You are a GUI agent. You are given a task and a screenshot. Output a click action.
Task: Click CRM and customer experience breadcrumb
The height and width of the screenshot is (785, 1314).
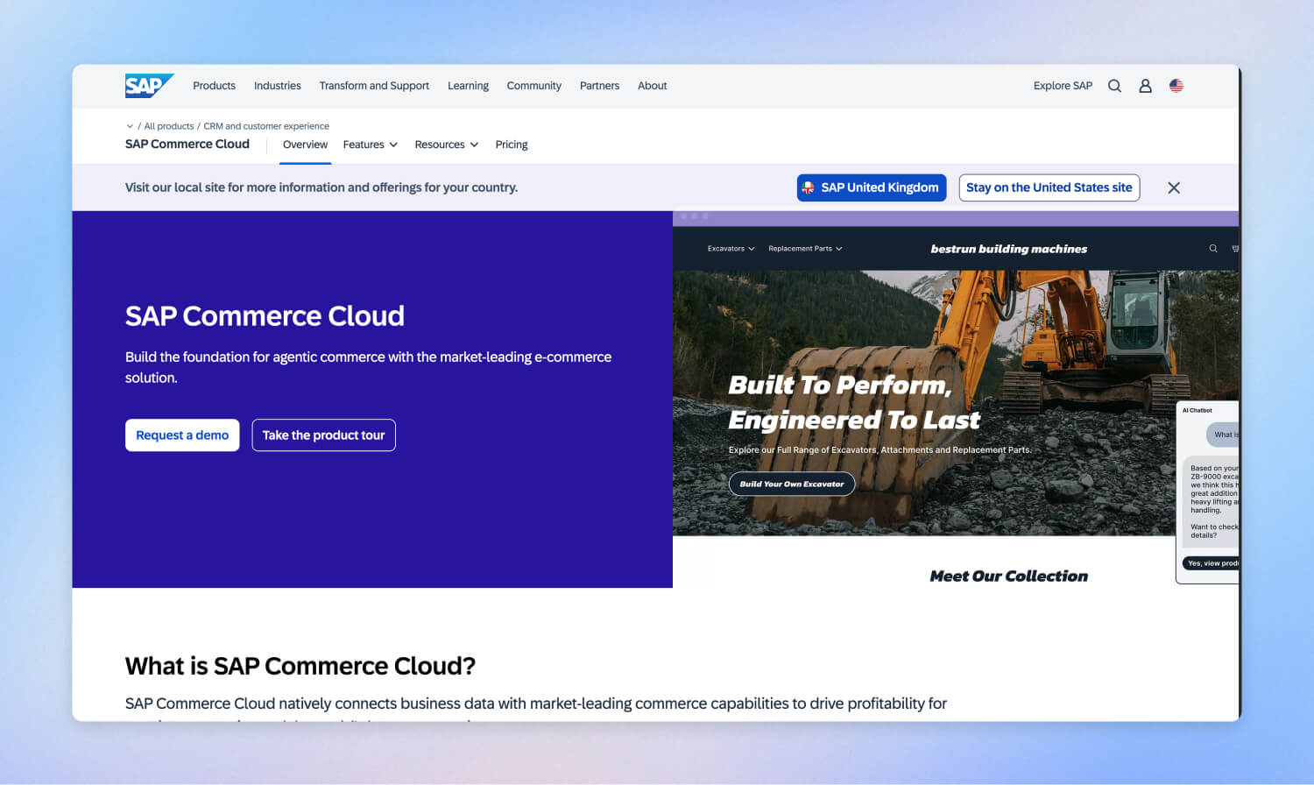click(266, 126)
